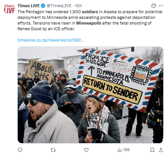Viewport: 167px width, 156px height.
Task: Open the timeslive.co.za article link
Action: click(x=51, y=40)
